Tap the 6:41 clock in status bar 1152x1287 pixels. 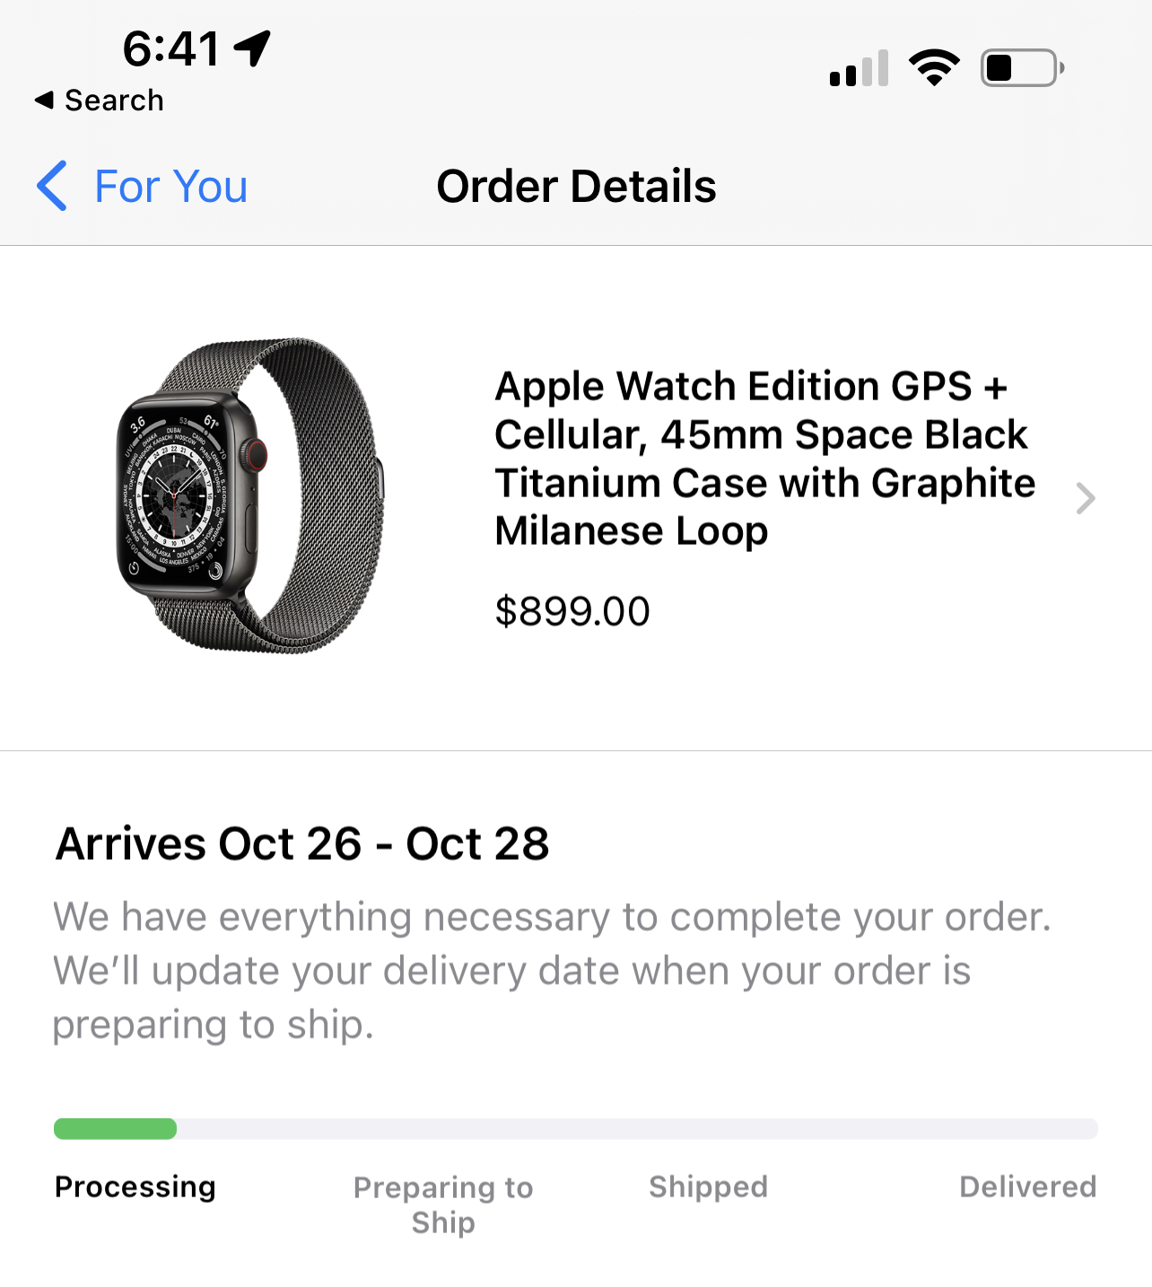coord(171,48)
